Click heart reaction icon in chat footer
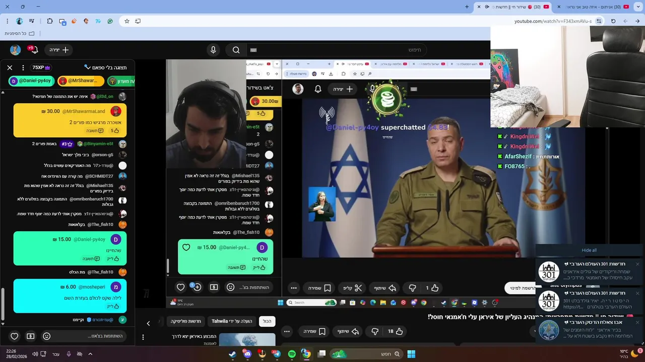The height and width of the screenshot is (362, 645). tap(15, 336)
